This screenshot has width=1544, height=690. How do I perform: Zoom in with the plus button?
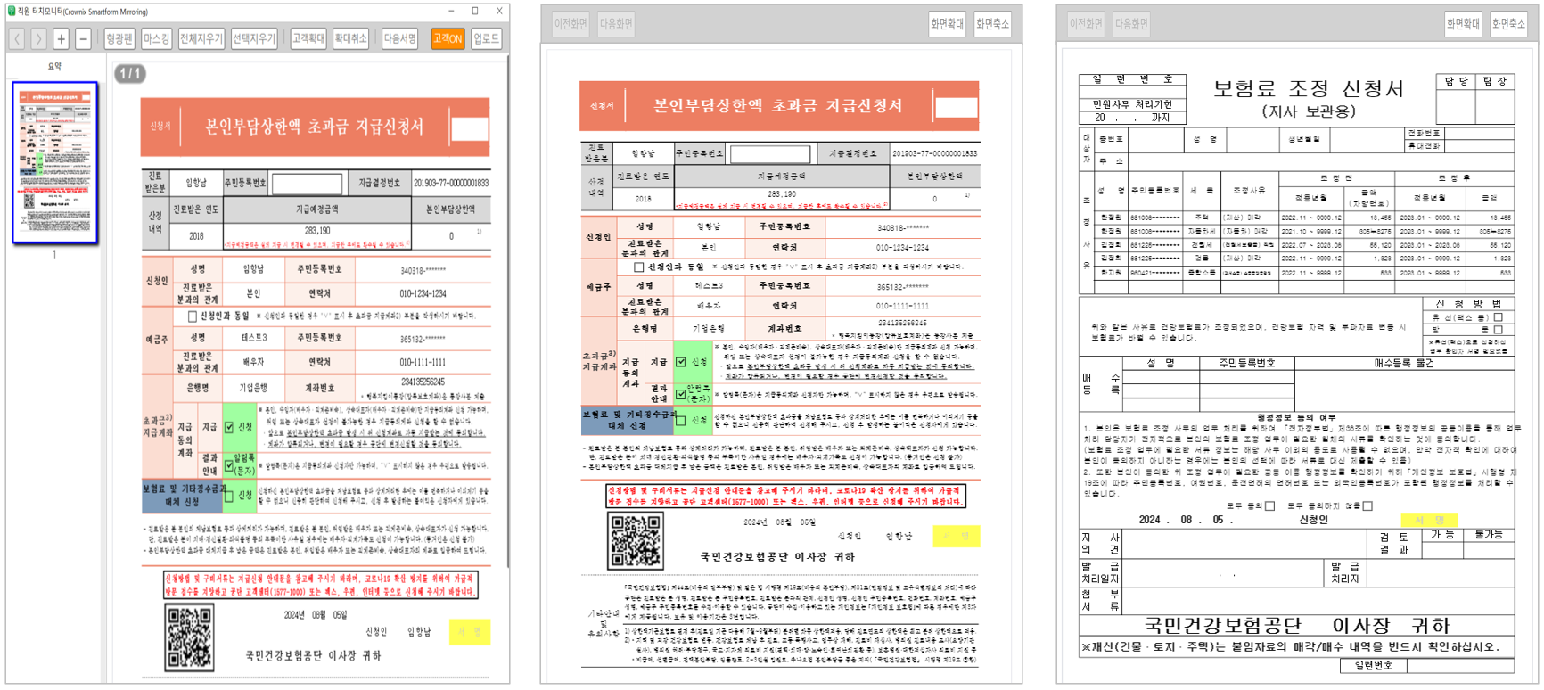pyautogui.click(x=61, y=38)
